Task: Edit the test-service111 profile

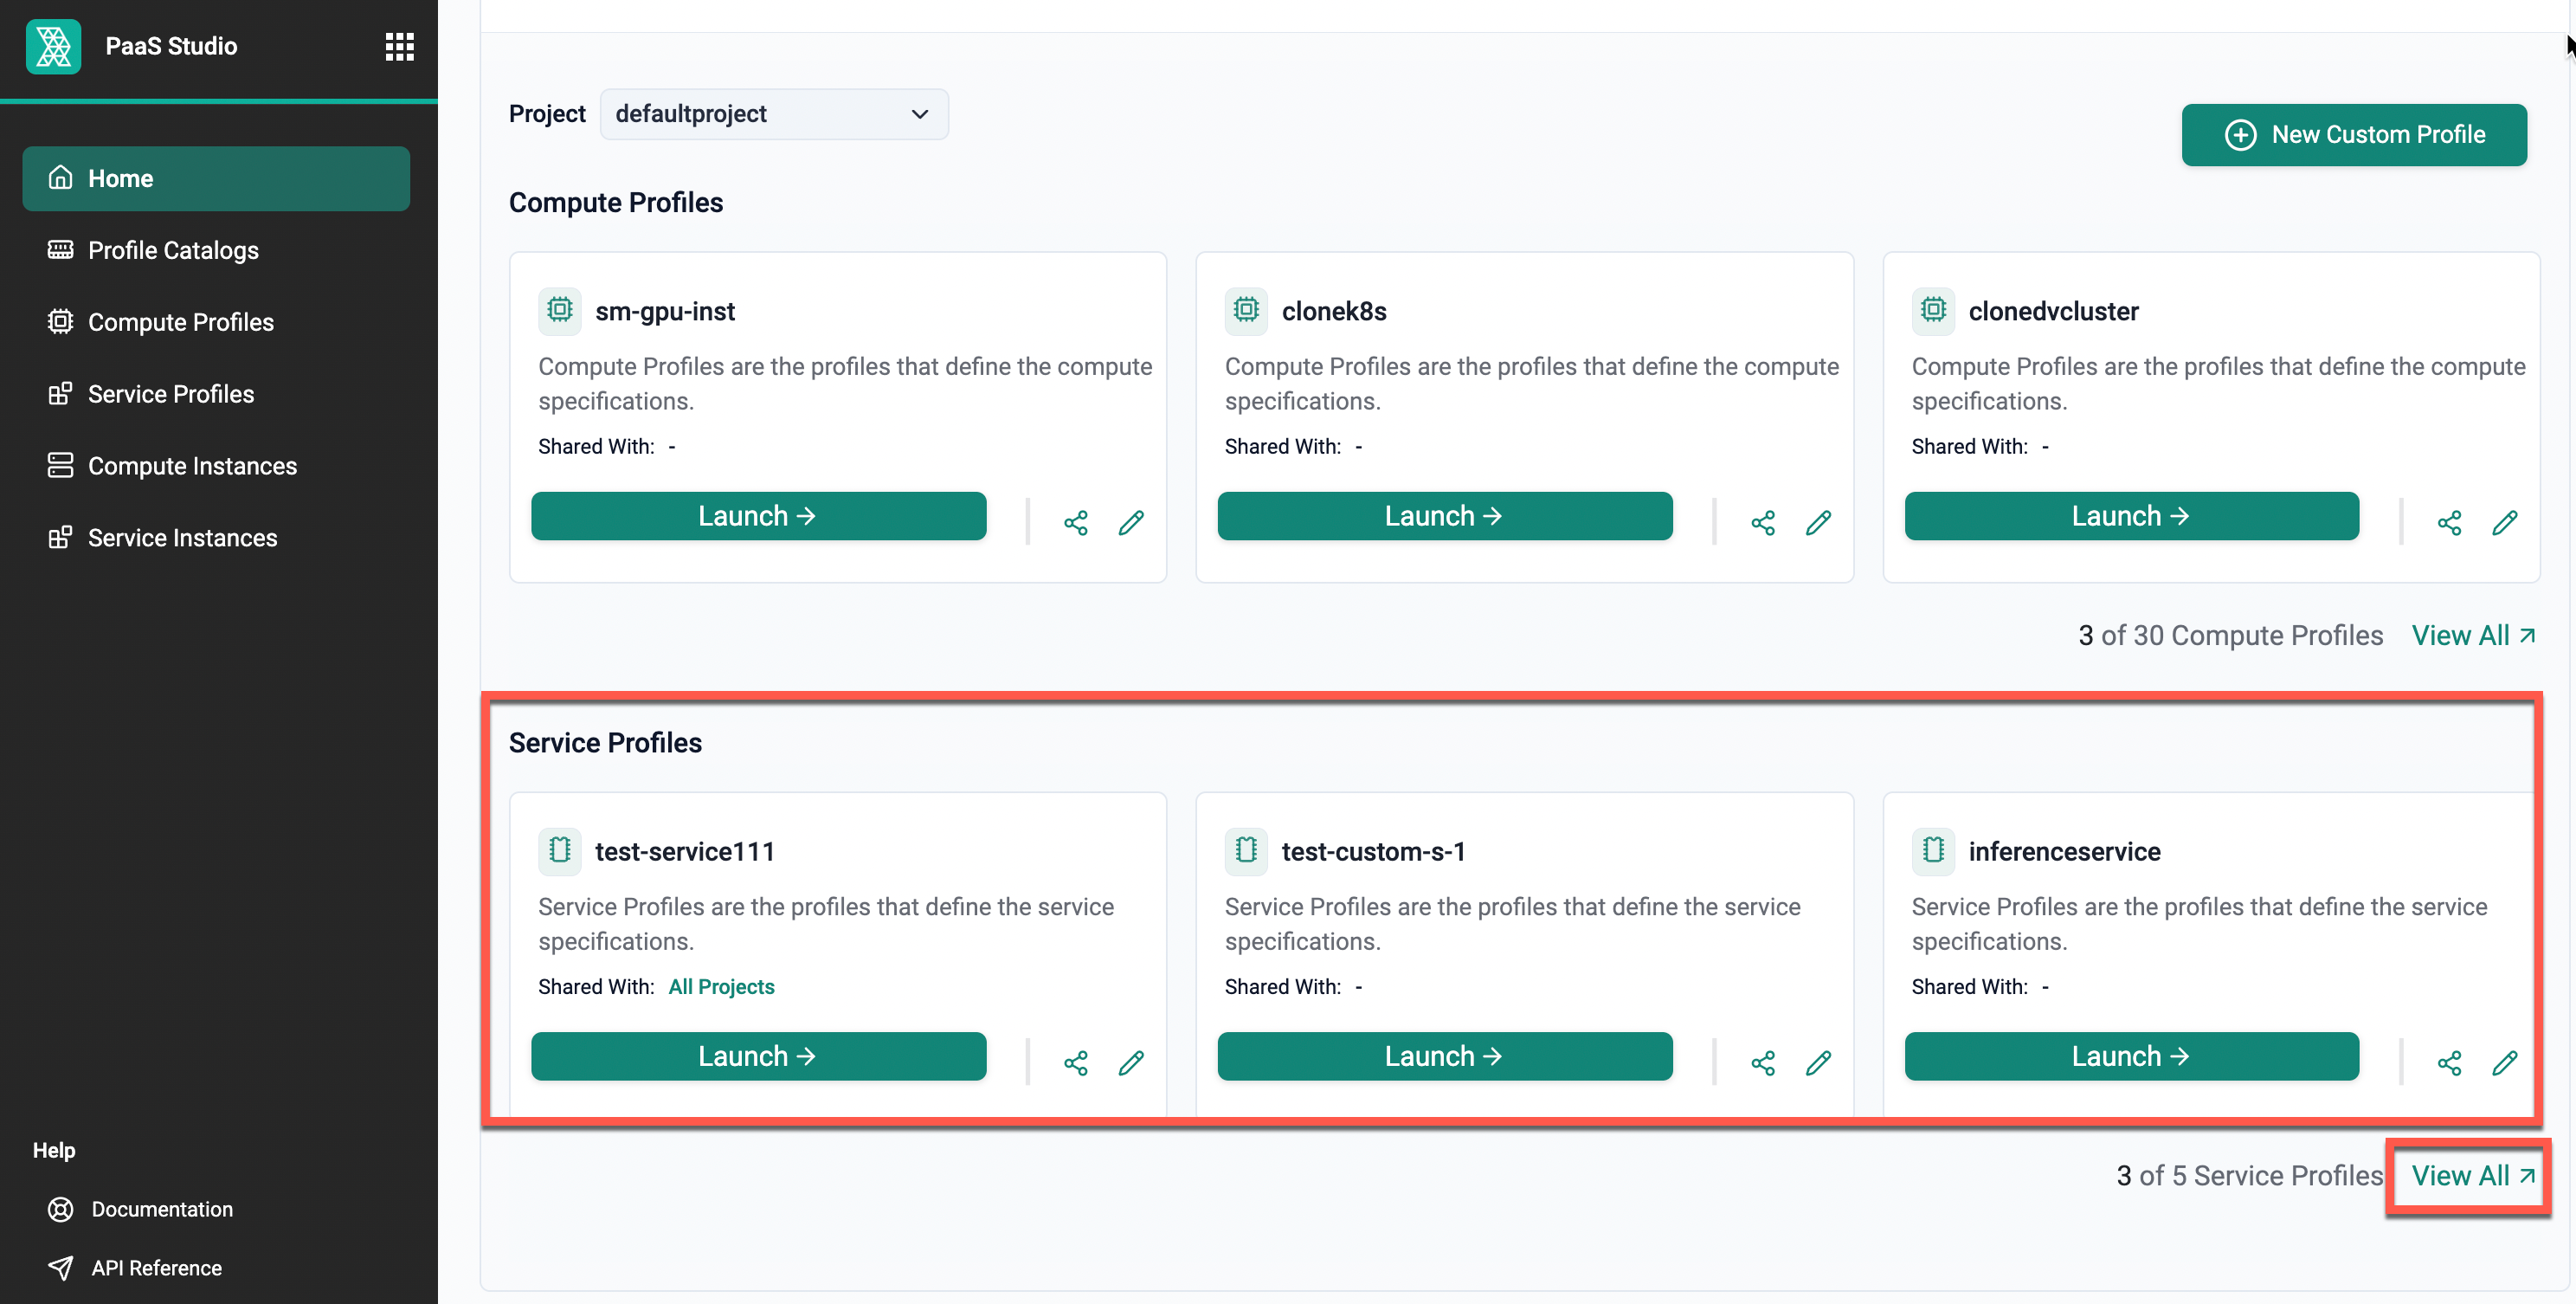Action: tap(1131, 1062)
